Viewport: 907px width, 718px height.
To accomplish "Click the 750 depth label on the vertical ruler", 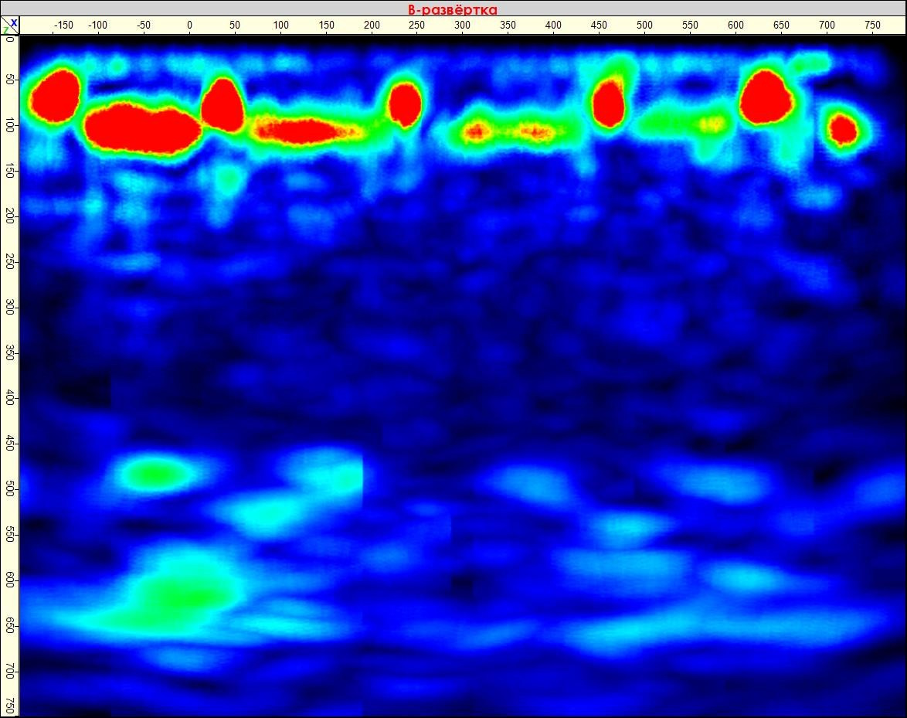I will tap(9, 706).
